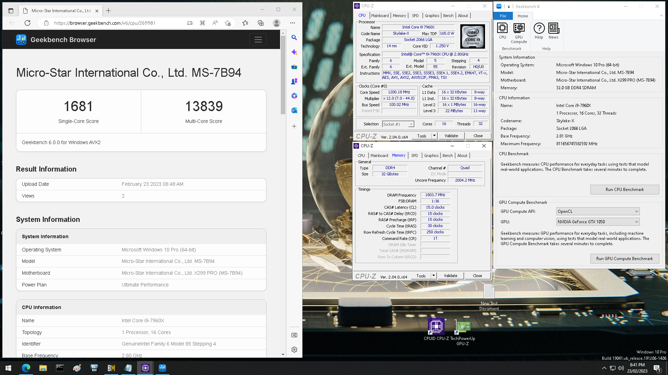Viewport: 668px width, 375px height.
Task: Switch to Mainboard tab in upper CPU-Z
Action: pyautogui.click(x=380, y=16)
